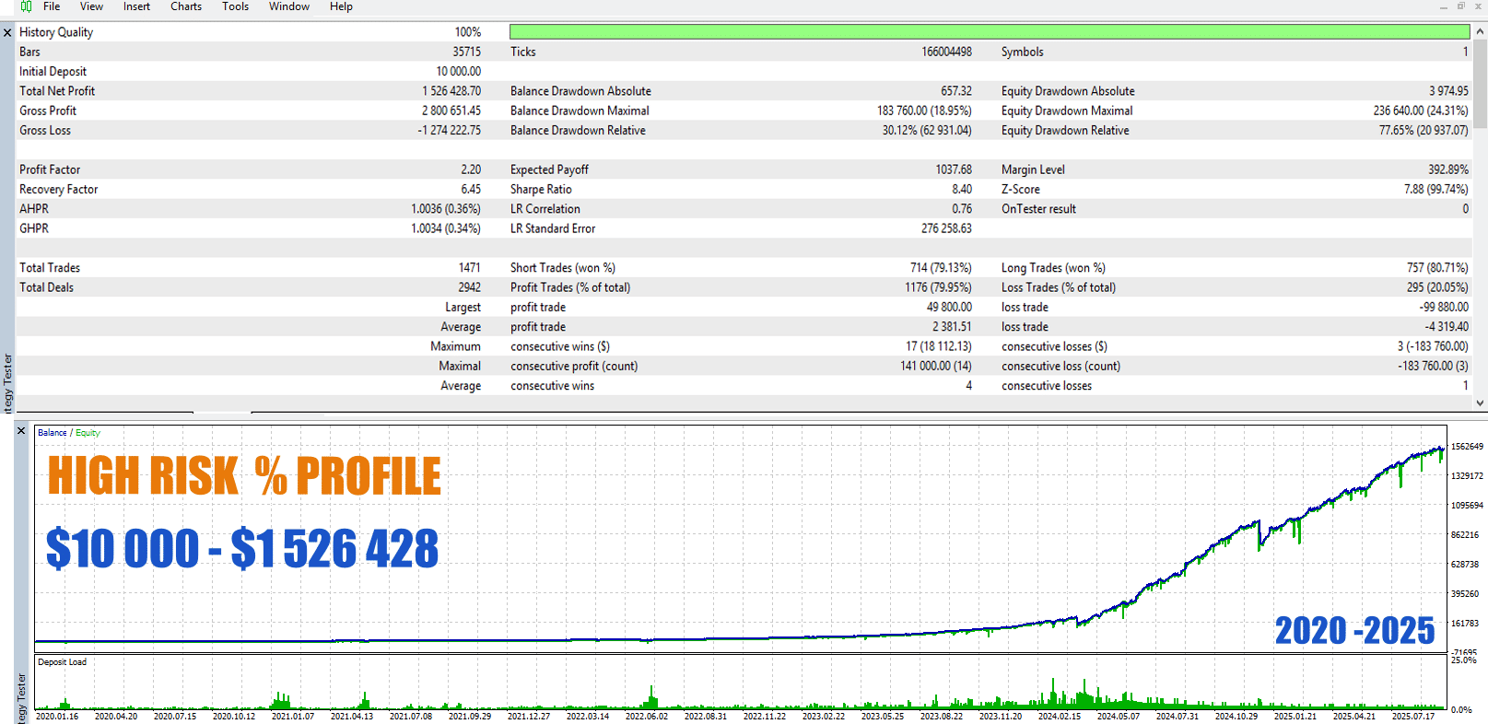Click the Expected Payoff value 1037.68

point(954,169)
